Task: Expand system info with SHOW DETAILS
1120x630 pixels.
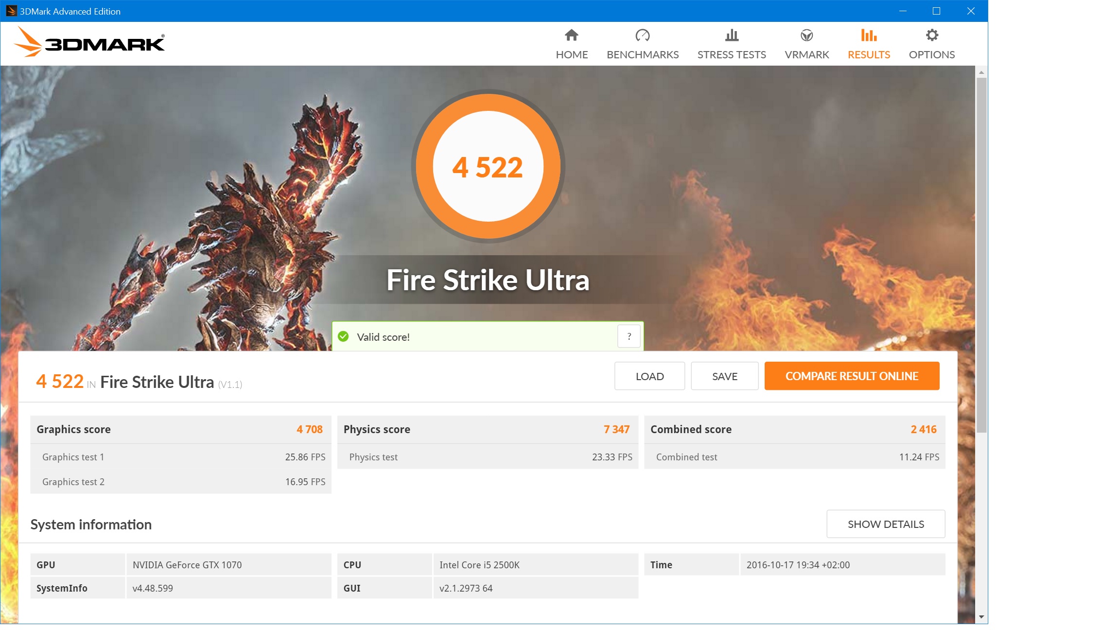Action: [x=886, y=524]
